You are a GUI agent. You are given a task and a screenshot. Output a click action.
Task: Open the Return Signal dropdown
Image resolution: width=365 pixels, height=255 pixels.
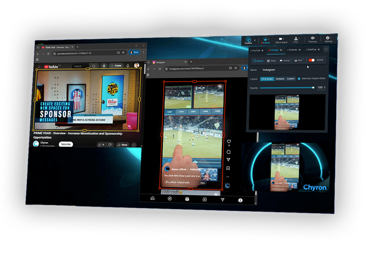point(281,40)
